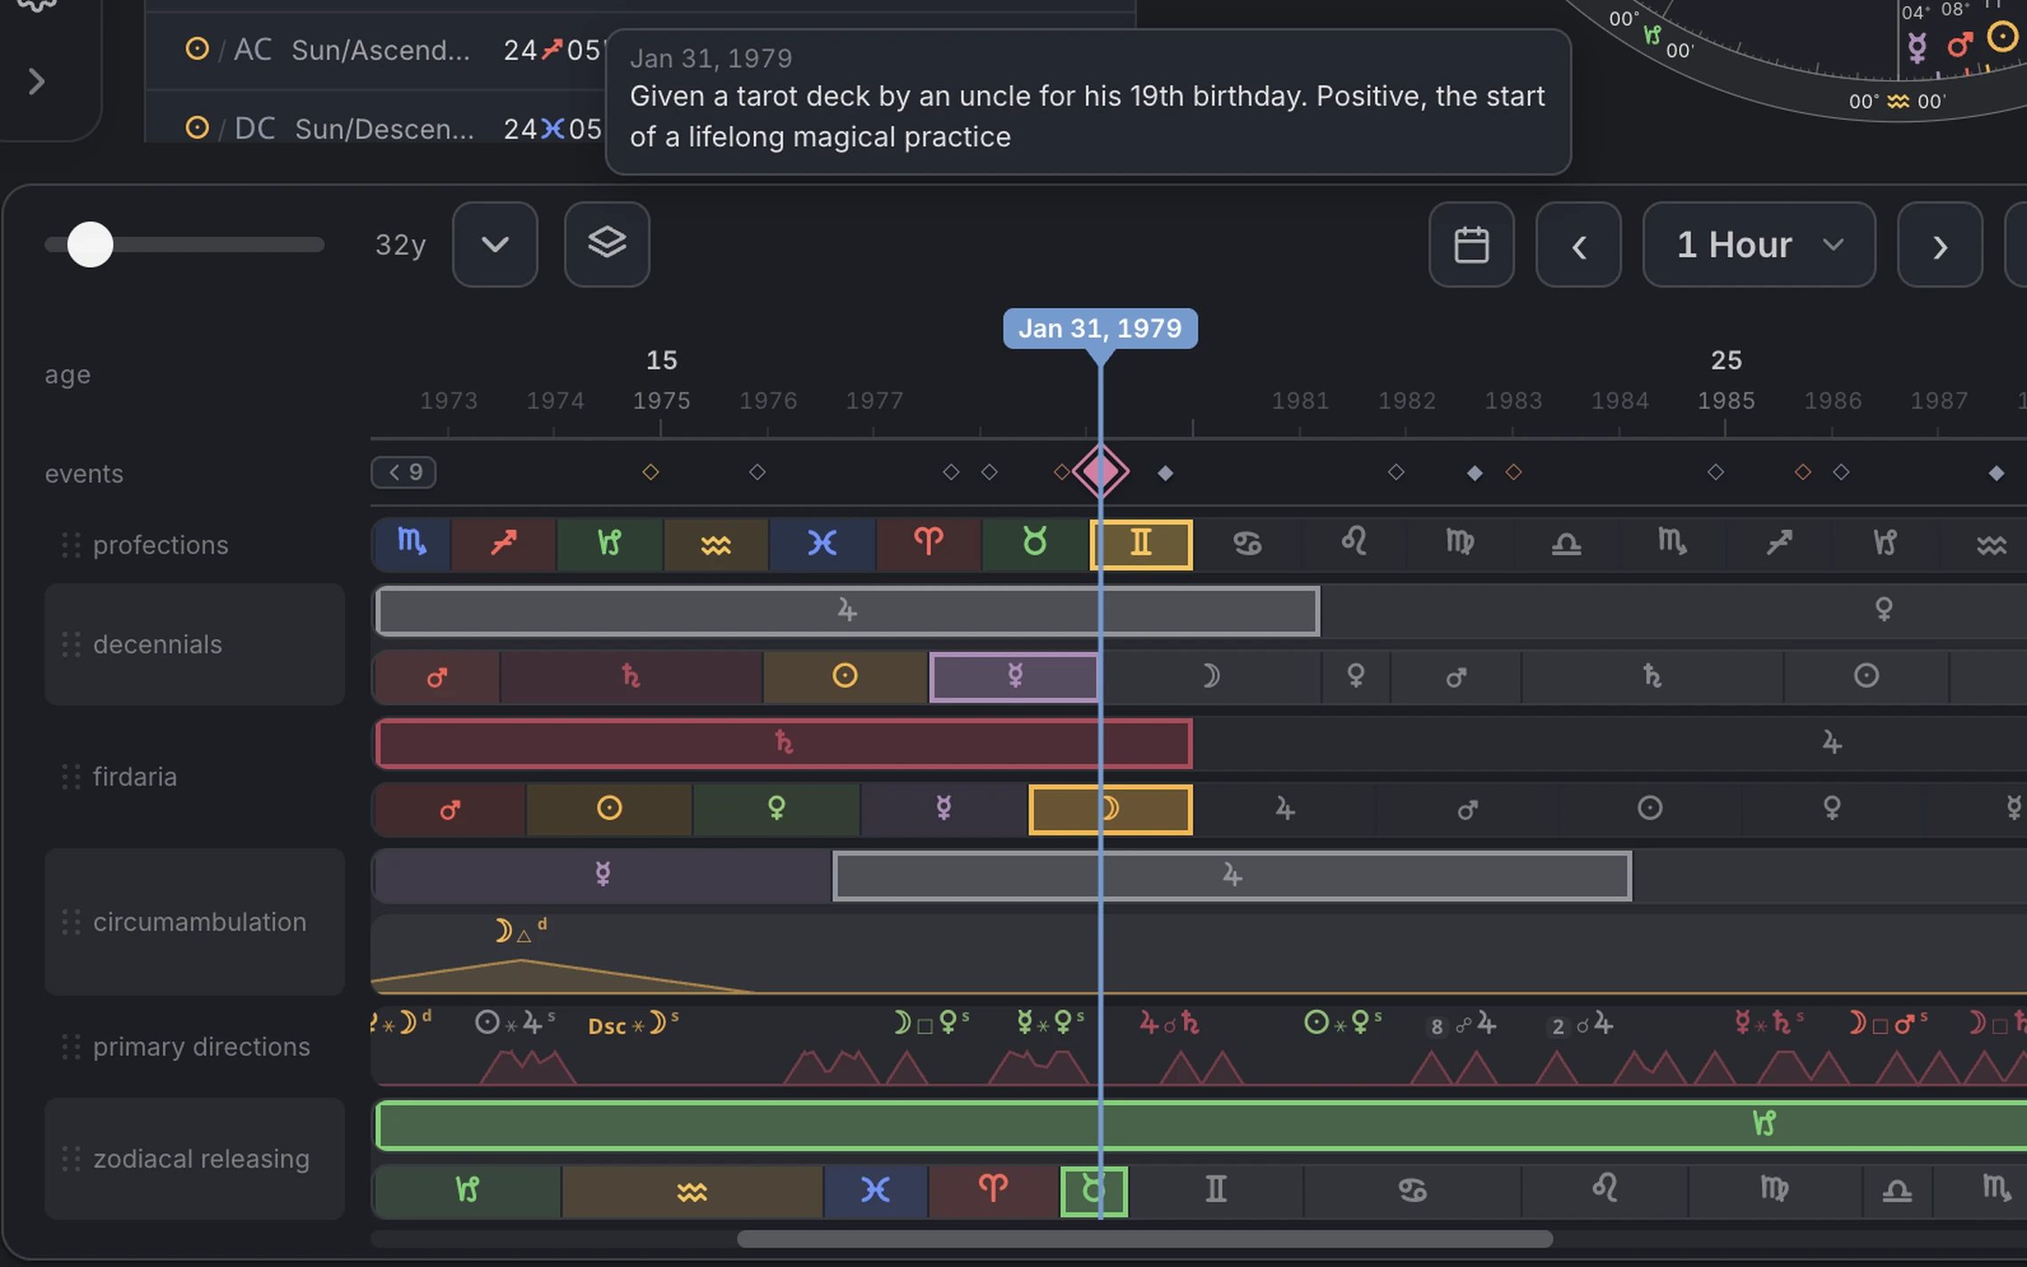Image resolution: width=2027 pixels, height=1267 pixels.
Task: Open the 1 Hour step dropdown
Action: 1759,244
